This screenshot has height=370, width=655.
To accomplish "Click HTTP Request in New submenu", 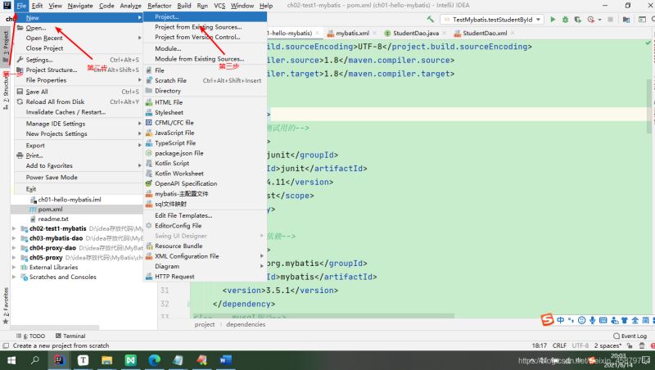I will (205, 277).
